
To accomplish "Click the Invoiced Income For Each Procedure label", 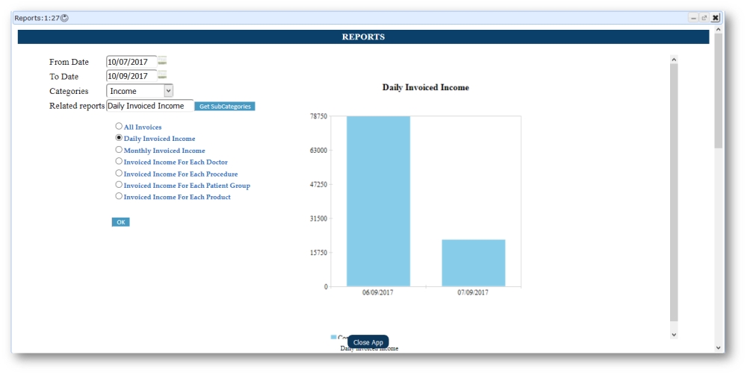I will click(x=180, y=174).
